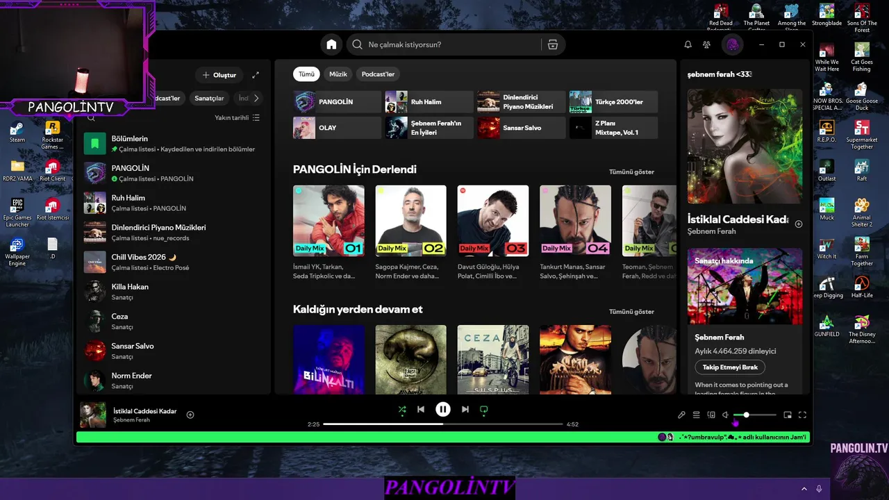Open Wallpaper Engine desktop icon

pos(17,251)
